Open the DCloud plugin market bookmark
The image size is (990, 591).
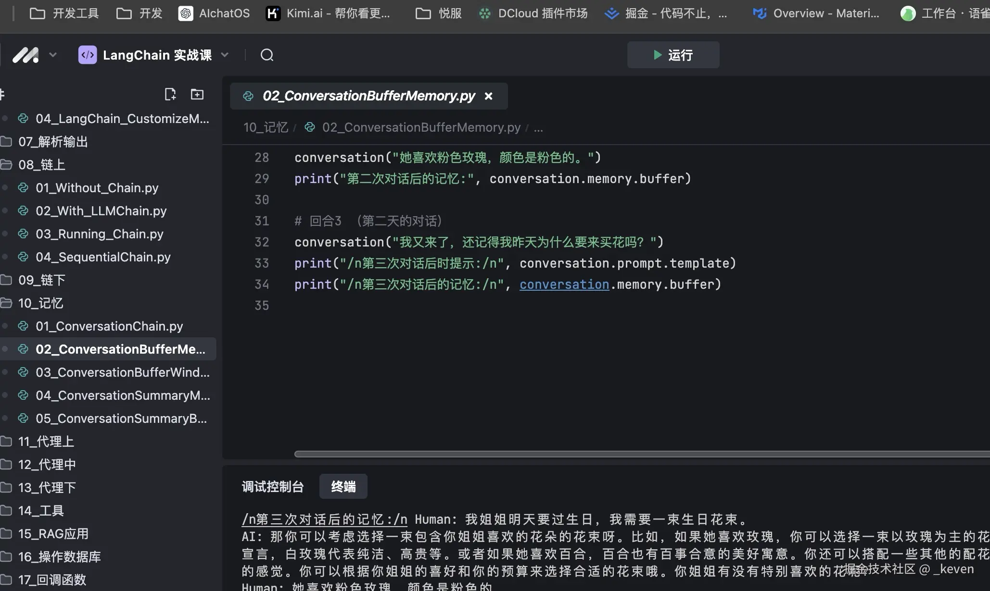point(533,13)
